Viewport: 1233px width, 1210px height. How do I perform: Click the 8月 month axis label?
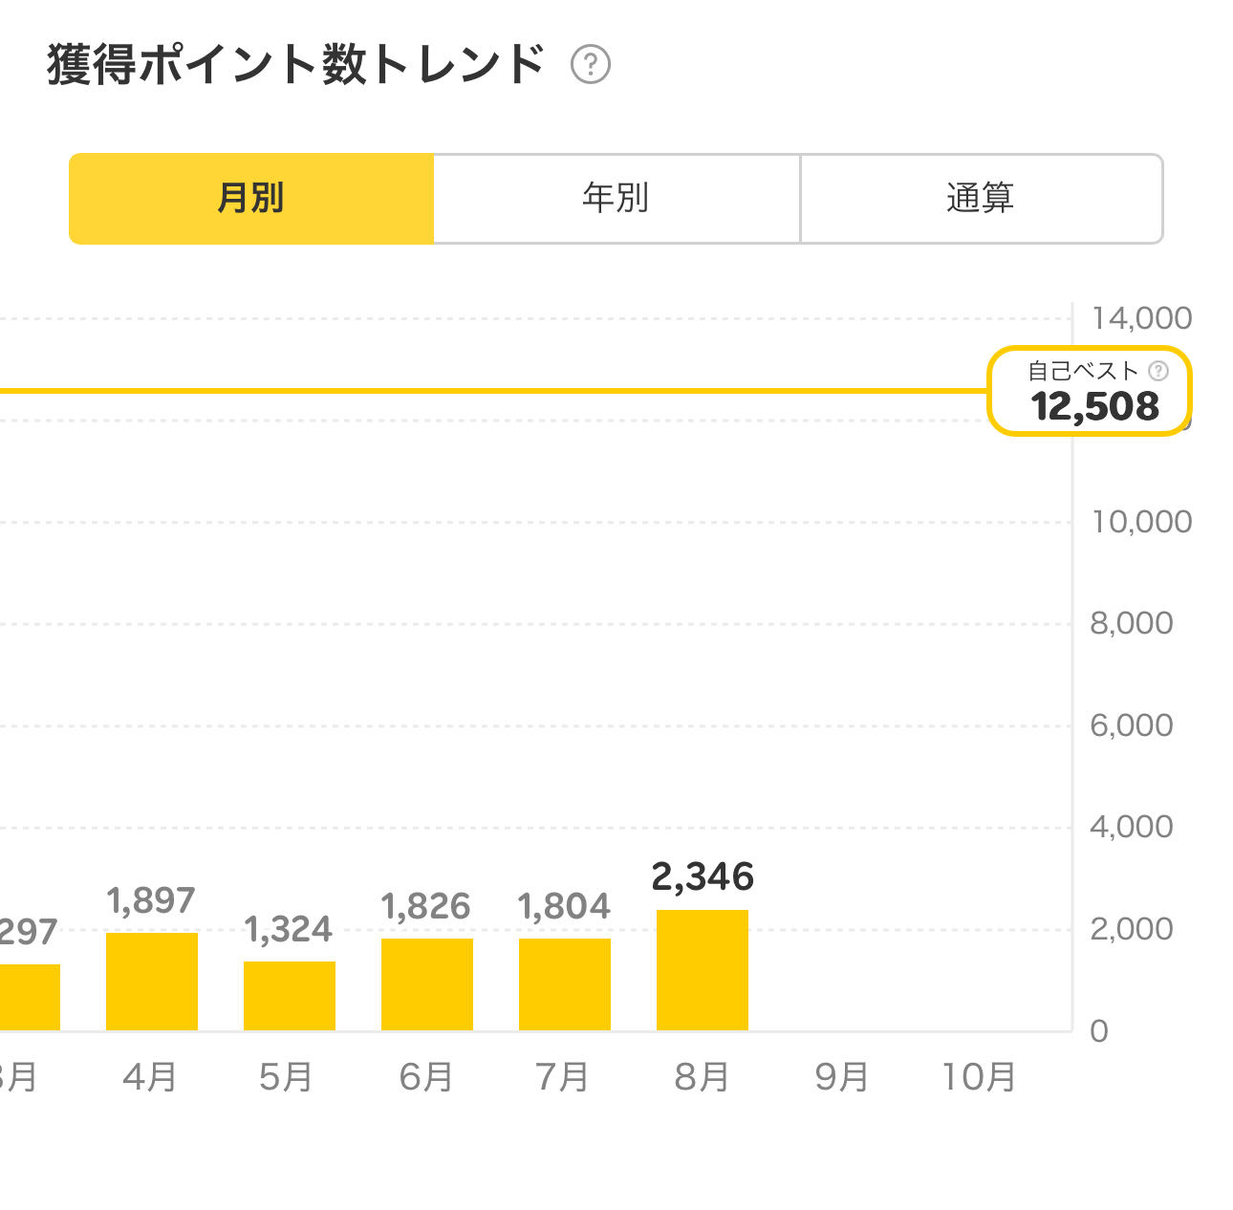coord(703,1077)
